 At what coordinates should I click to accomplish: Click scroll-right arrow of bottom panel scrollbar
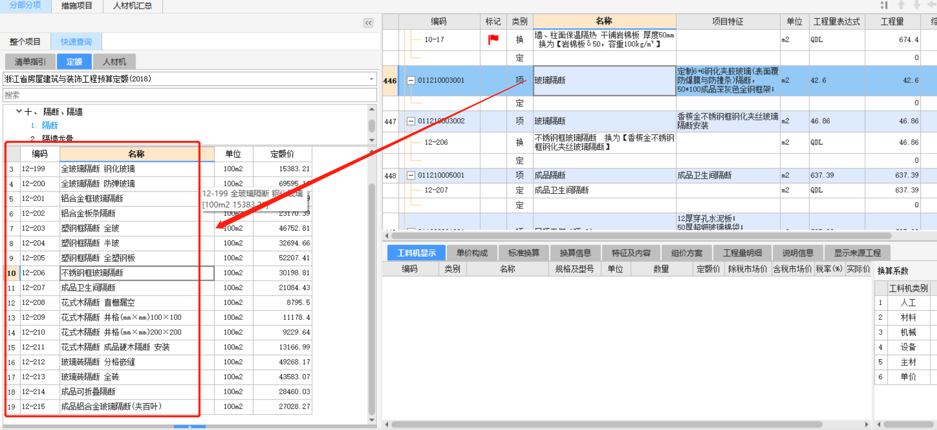tap(867, 424)
